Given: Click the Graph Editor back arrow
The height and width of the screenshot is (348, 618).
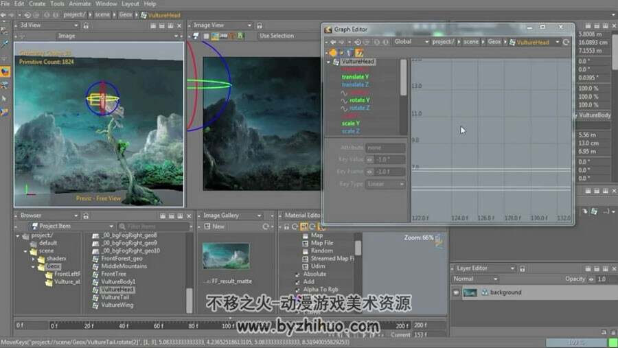Looking at the screenshot, I should tap(332, 42).
